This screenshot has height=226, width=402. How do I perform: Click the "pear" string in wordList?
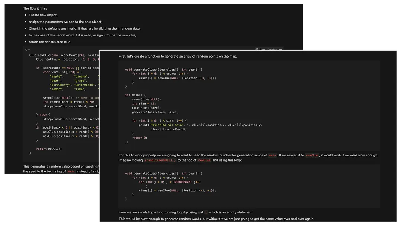coord(56,81)
